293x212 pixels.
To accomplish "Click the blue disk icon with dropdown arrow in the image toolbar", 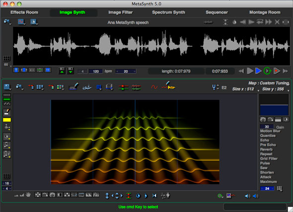I will [7, 87].
